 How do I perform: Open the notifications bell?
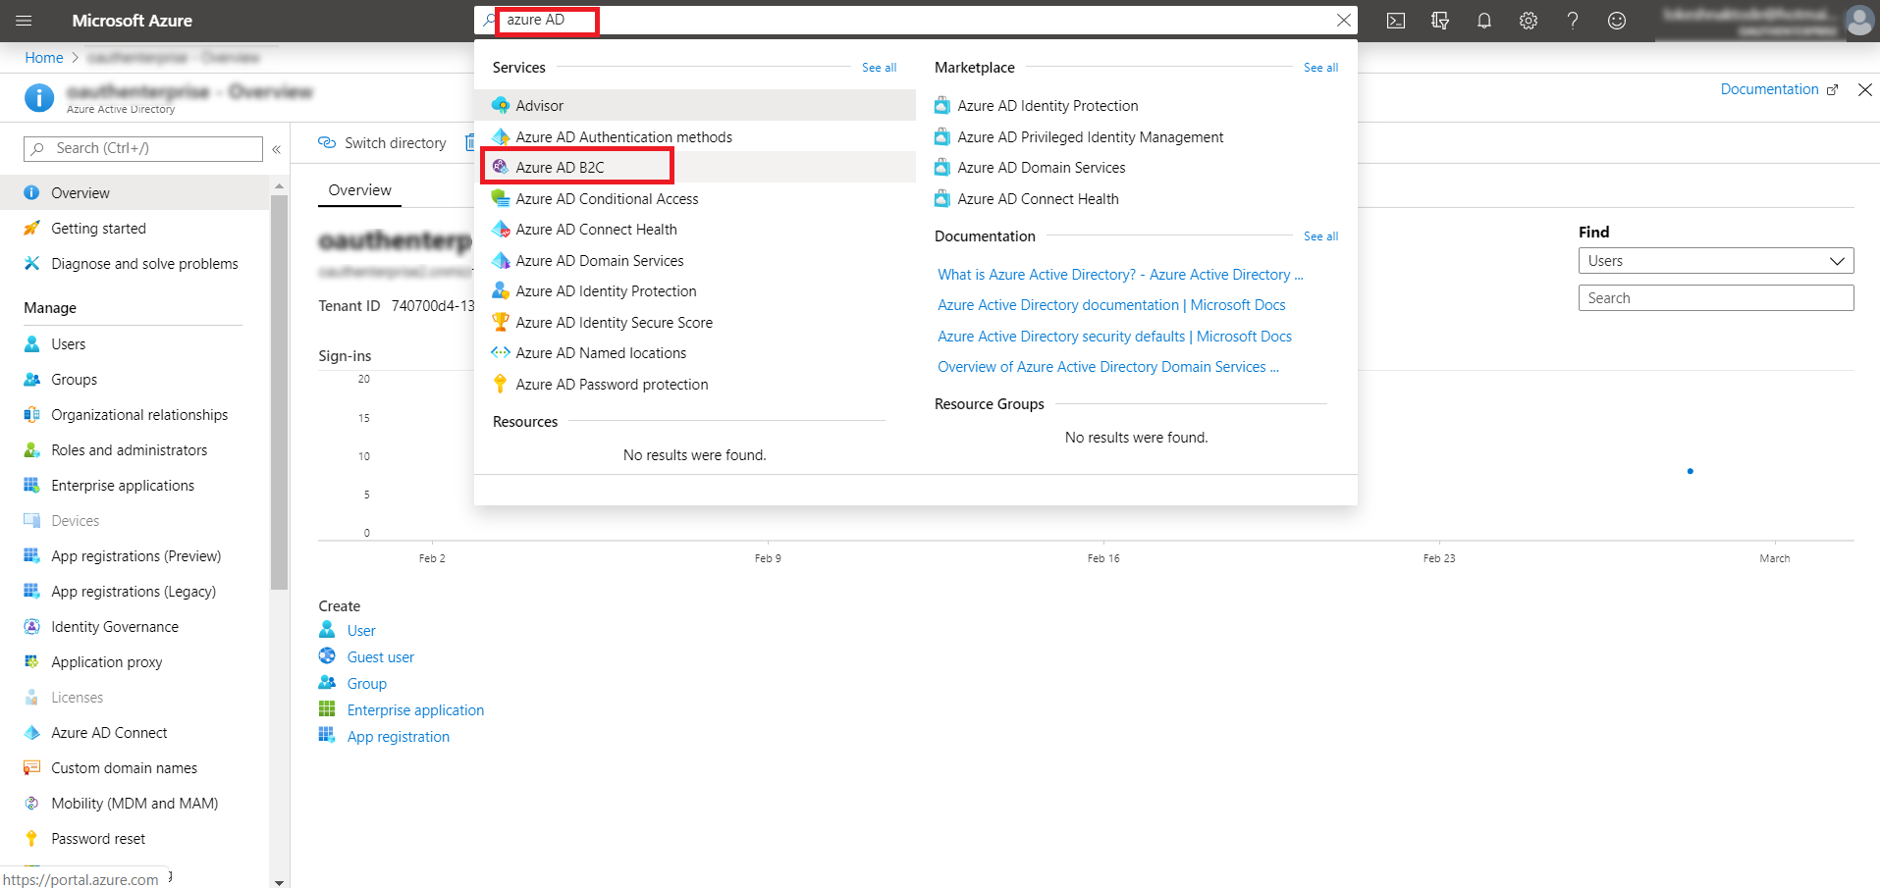pos(1484,21)
